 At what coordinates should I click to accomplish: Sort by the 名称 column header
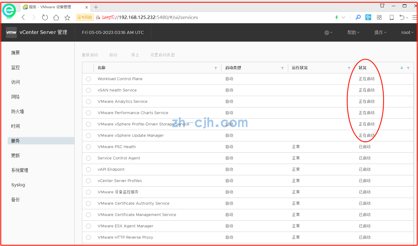tap(102, 68)
